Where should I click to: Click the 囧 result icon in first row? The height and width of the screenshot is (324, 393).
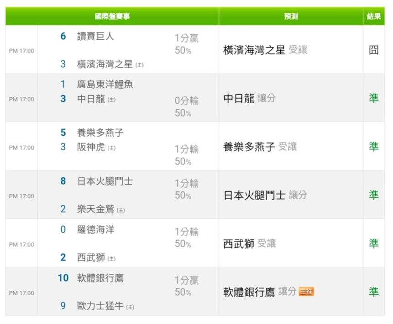pyautogui.click(x=373, y=50)
